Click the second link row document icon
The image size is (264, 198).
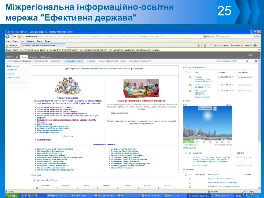190,183
